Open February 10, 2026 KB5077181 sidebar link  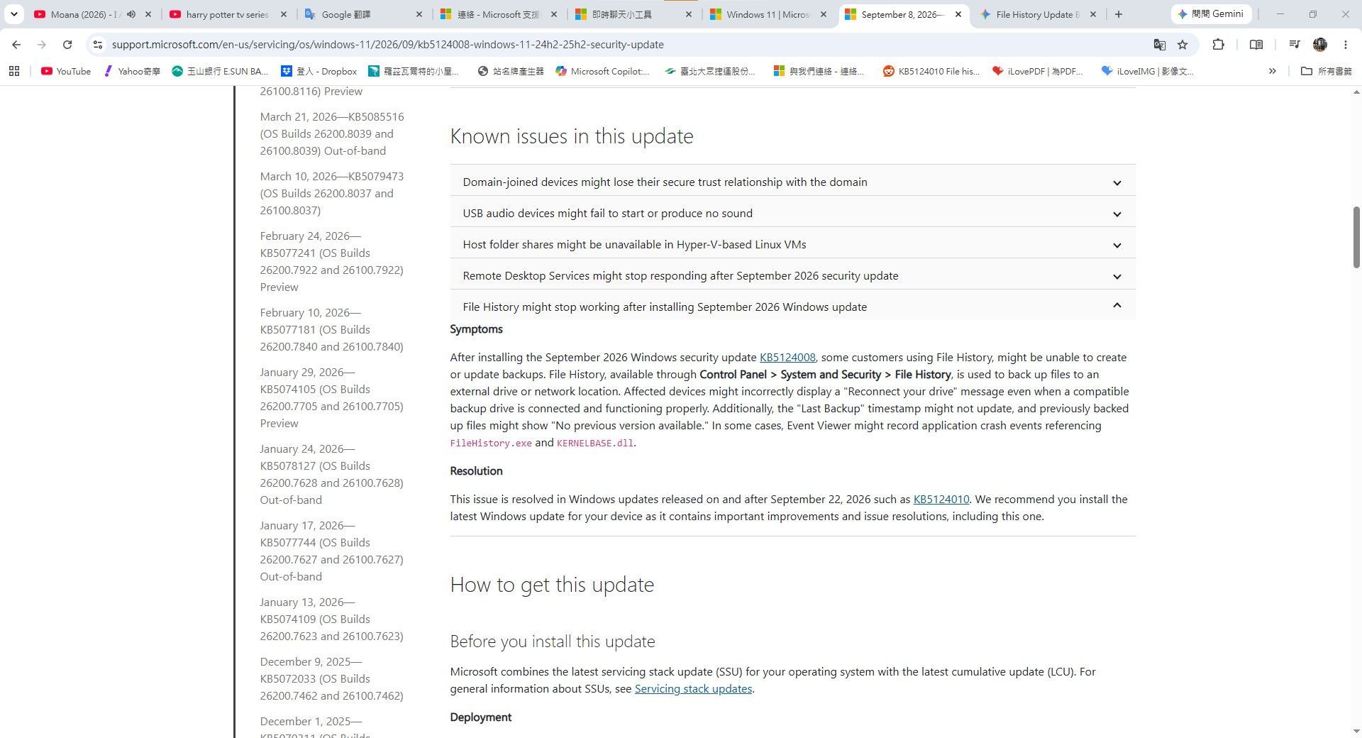[x=332, y=330]
